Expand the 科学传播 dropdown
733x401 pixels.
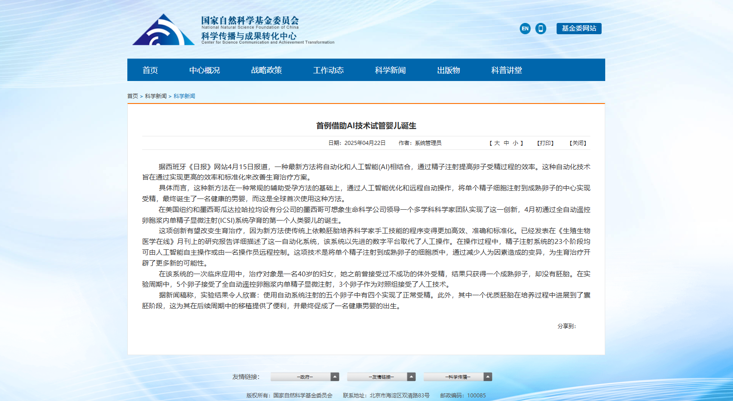(458, 377)
